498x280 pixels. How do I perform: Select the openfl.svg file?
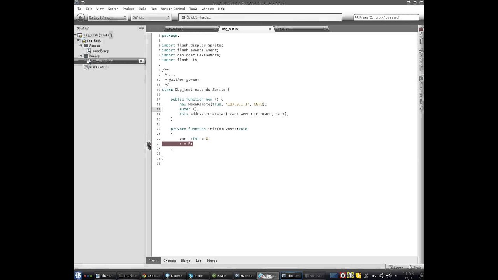pos(100,51)
